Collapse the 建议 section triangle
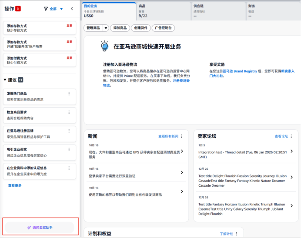This screenshot has height=238, width=301. 5,80
